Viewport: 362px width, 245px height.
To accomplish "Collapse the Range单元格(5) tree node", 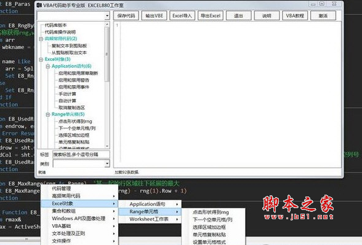I will pos(48,114).
